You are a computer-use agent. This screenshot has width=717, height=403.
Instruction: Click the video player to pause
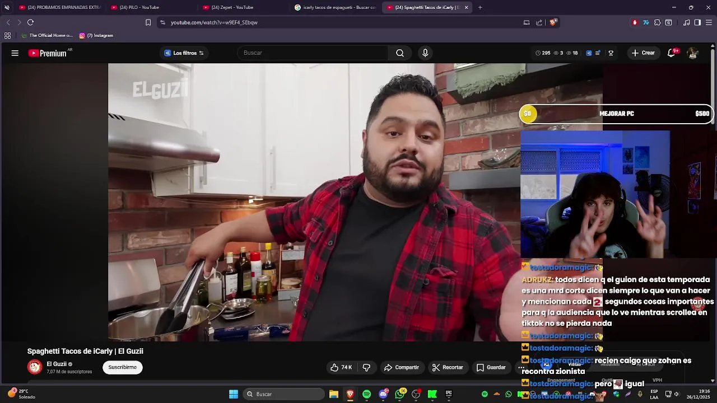click(x=314, y=201)
